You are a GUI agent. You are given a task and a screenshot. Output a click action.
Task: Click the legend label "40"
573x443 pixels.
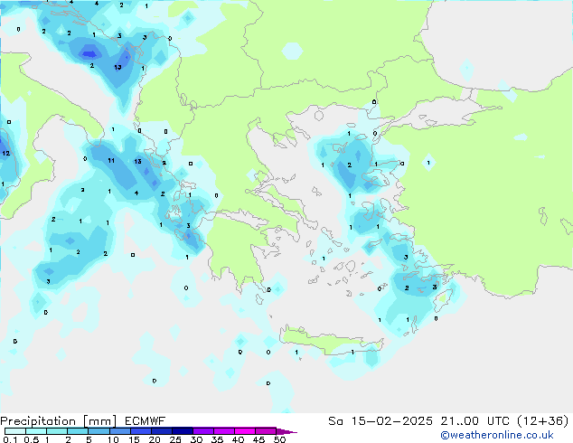[238, 439]
